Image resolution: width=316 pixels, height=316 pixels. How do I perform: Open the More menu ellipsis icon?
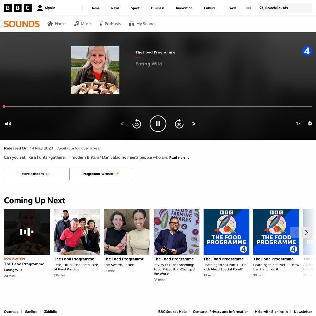248,8
